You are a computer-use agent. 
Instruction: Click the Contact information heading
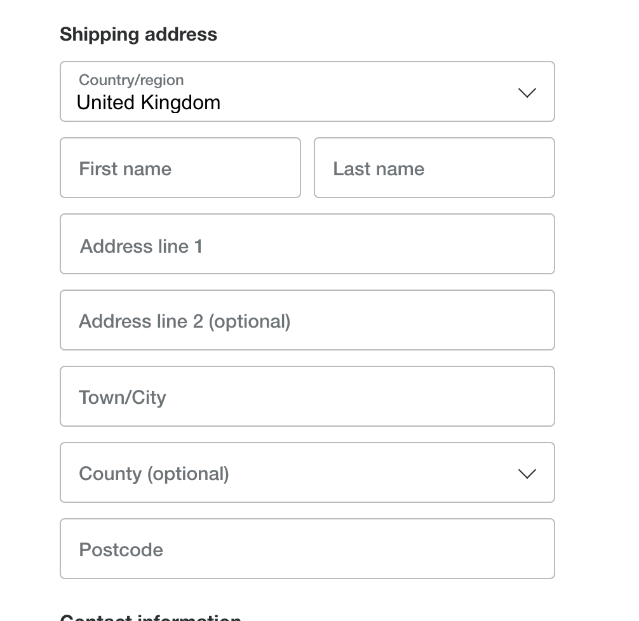click(x=151, y=617)
